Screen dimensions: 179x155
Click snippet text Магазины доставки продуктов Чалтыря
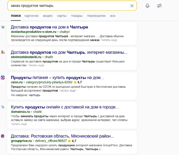[39, 36]
